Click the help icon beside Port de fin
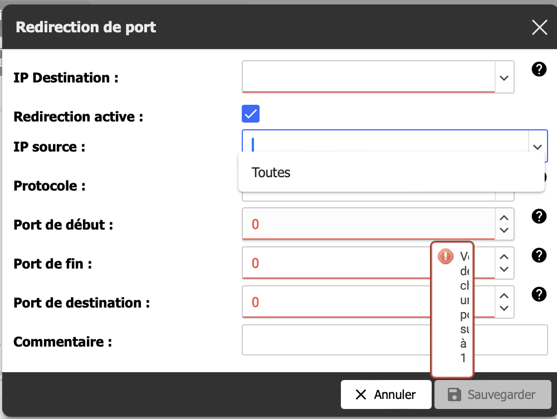557x419 pixels. click(x=539, y=255)
